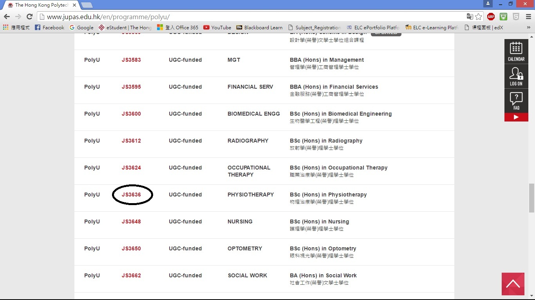Open programme code JS3636
Screen dimensions: 535x300
point(131,195)
